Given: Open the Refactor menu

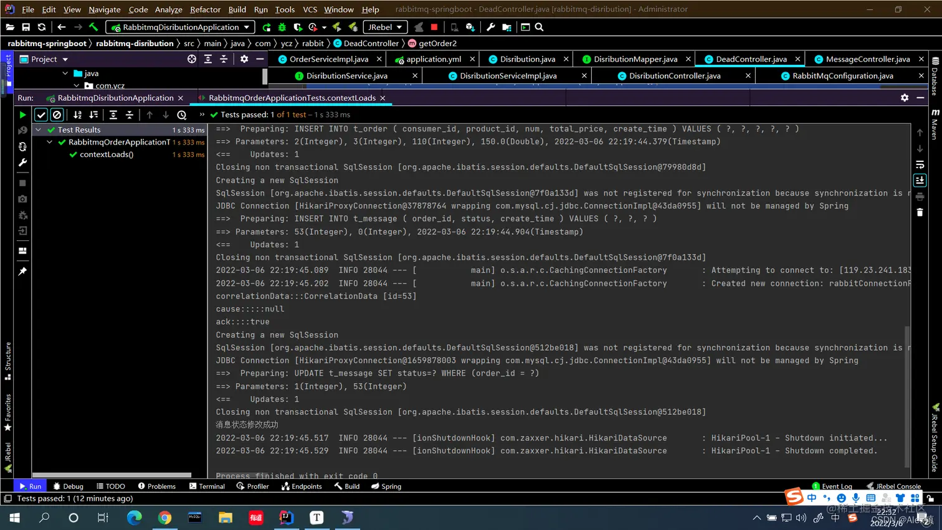Looking at the screenshot, I should tap(205, 9).
